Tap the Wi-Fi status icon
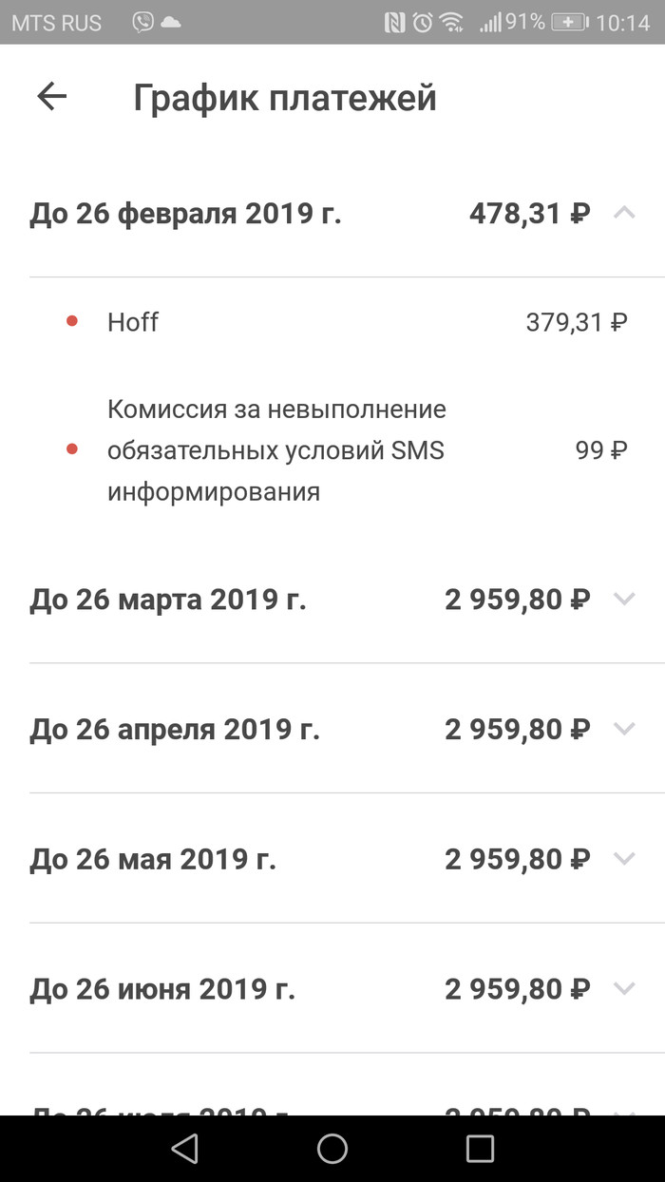This screenshot has width=665, height=1182. pyautogui.click(x=452, y=23)
